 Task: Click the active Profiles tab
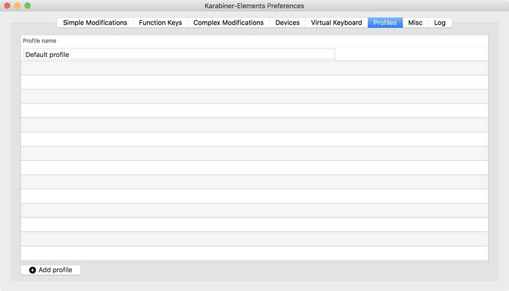point(385,23)
